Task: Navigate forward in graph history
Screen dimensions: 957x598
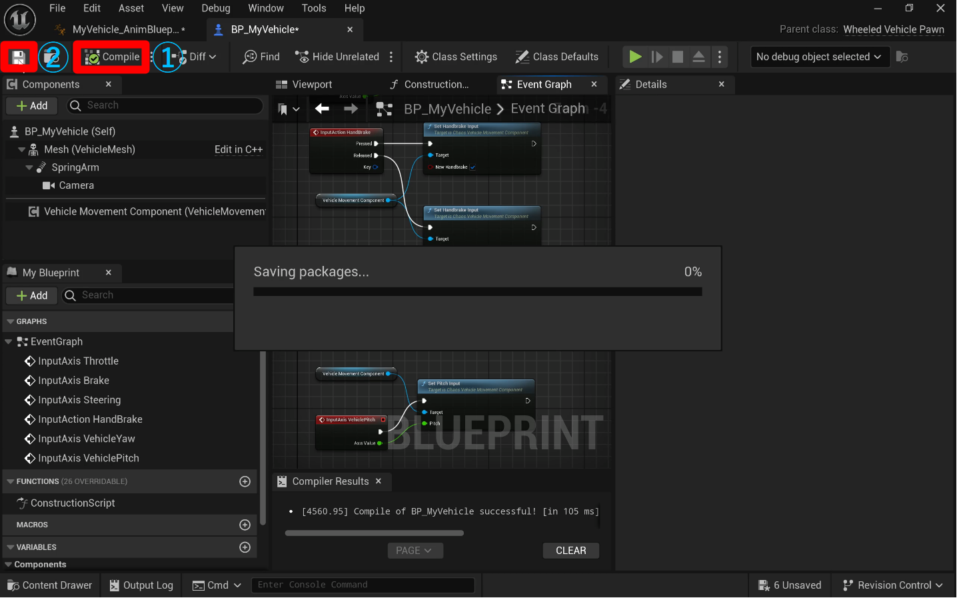Action: point(351,109)
